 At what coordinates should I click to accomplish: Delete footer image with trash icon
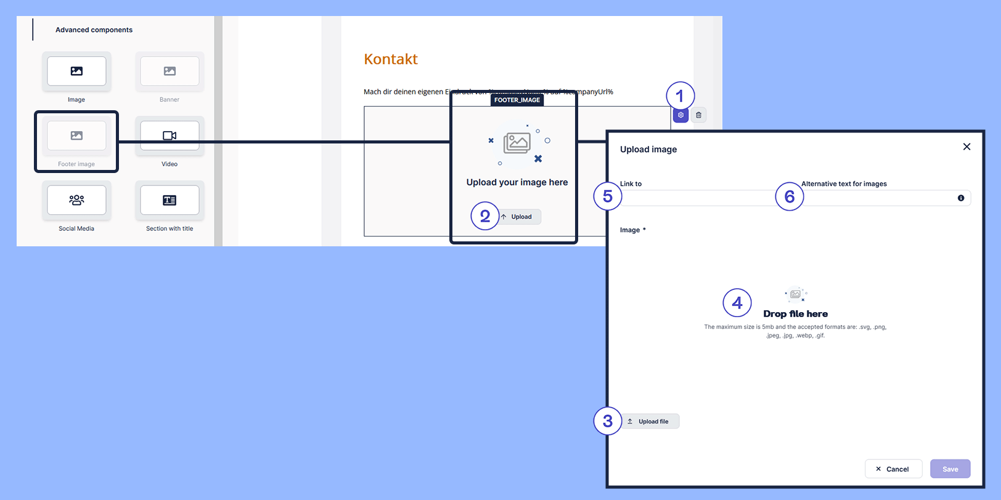point(698,115)
